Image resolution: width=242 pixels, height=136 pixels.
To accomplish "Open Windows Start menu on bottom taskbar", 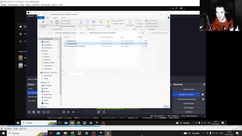I will click(3, 133).
